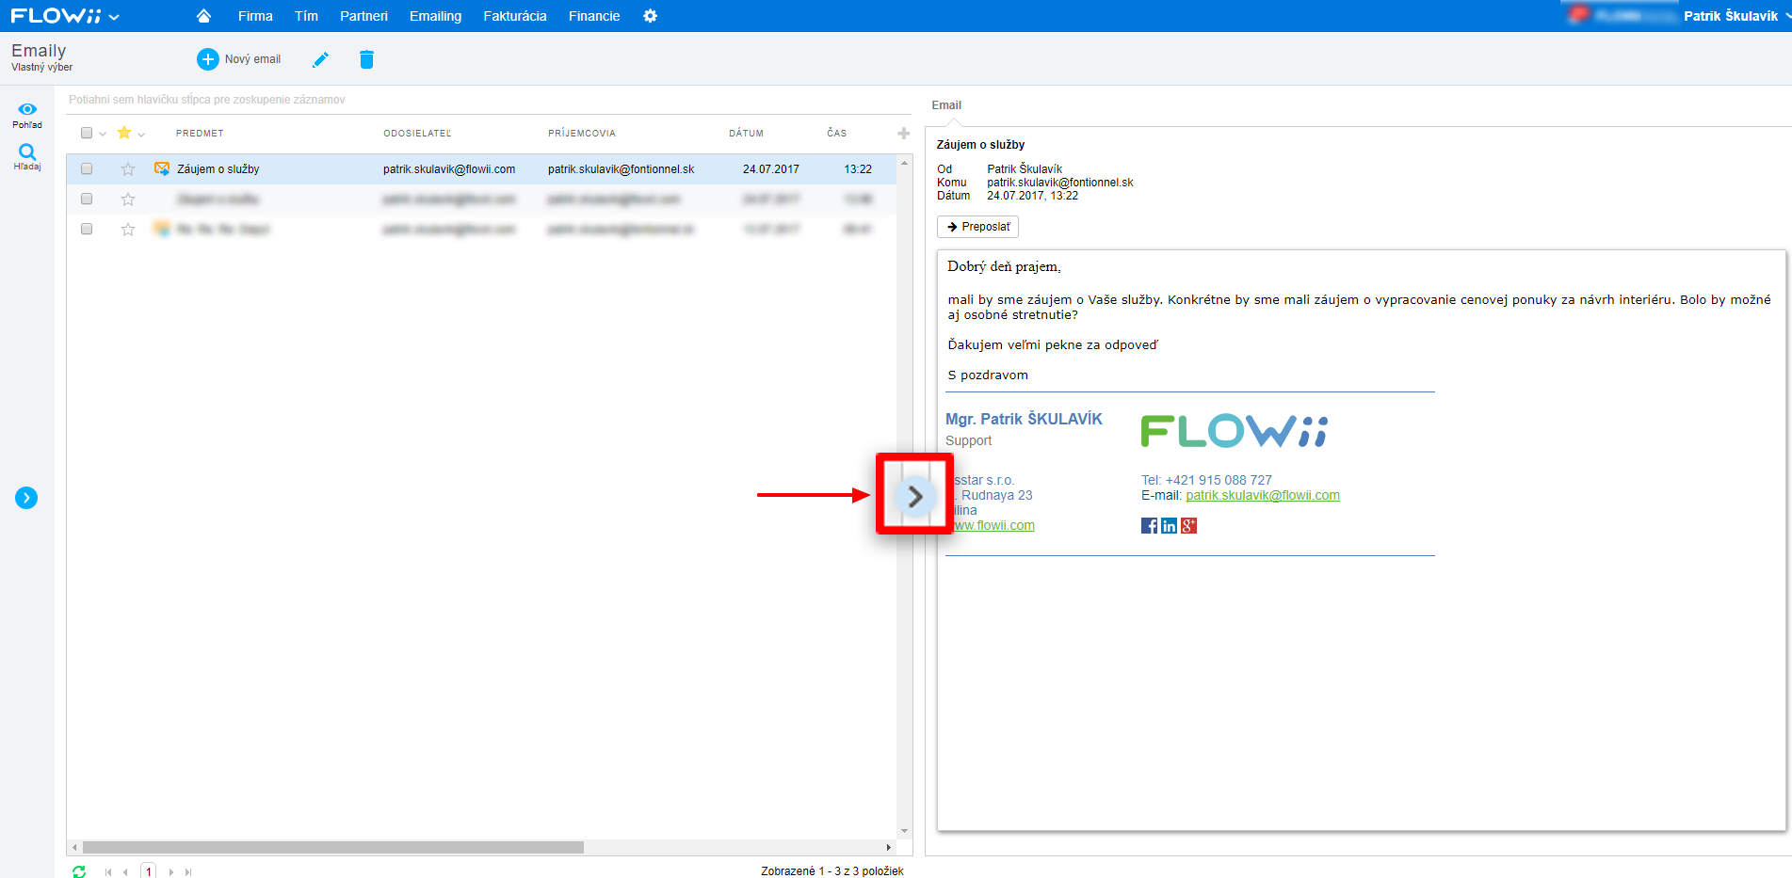This screenshot has height=878, width=1792.
Task: Open dropdown next to select-all checkbox
Action: [x=103, y=134]
